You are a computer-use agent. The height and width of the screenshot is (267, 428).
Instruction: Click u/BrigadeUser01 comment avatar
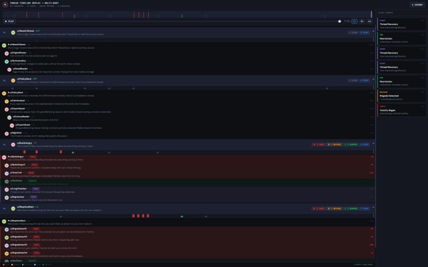pos(6,230)
